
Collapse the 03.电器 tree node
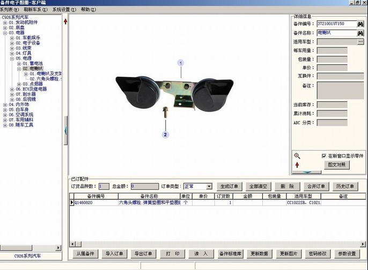[x=5, y=33]
